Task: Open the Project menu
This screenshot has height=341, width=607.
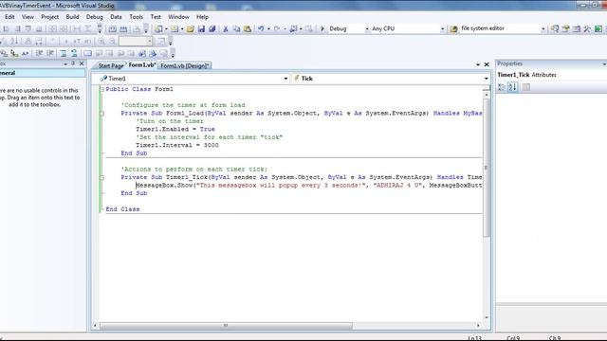Action: [x=50, y=17]
